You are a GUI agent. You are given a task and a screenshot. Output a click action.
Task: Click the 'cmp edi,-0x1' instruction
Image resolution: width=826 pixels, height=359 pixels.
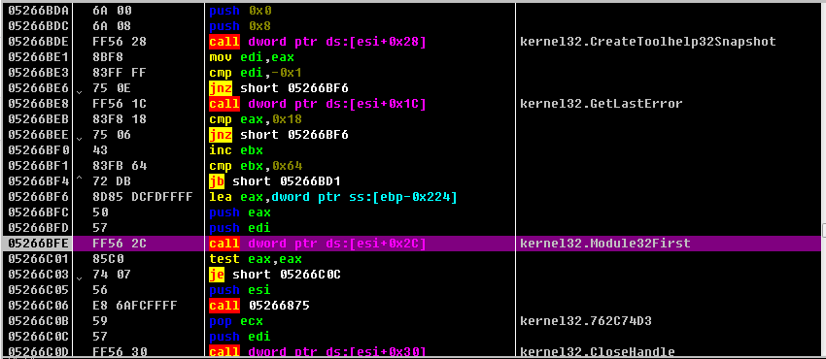coord(256,73)
